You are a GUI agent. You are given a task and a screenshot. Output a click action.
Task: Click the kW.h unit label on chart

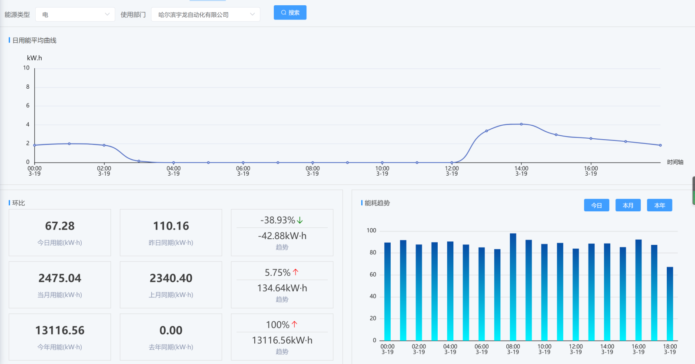[x=34, y=58]
